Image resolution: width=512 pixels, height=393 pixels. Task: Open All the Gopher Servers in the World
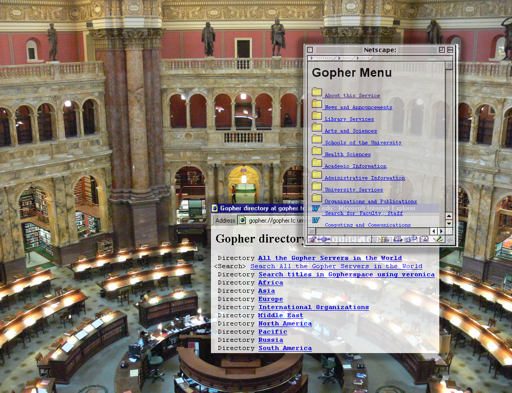click(330, 258)
